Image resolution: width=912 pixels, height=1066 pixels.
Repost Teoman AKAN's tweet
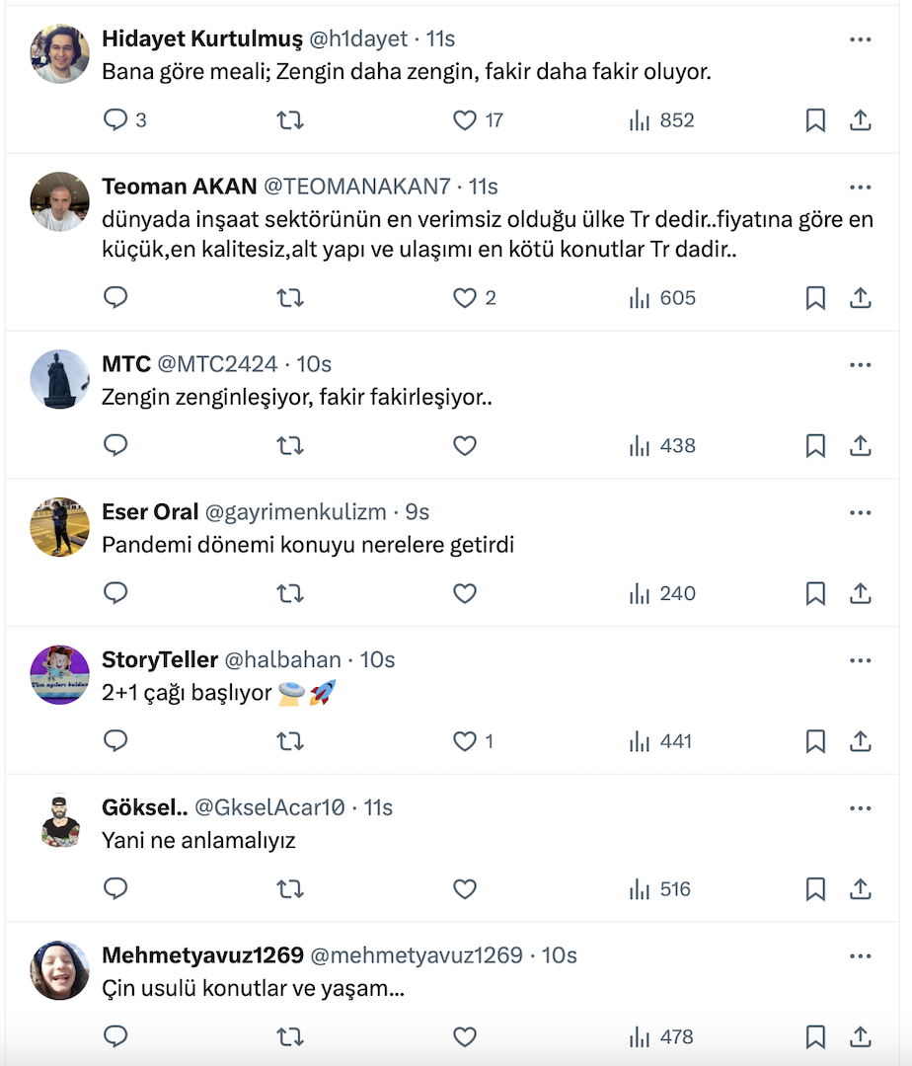(x=290, y=298)
